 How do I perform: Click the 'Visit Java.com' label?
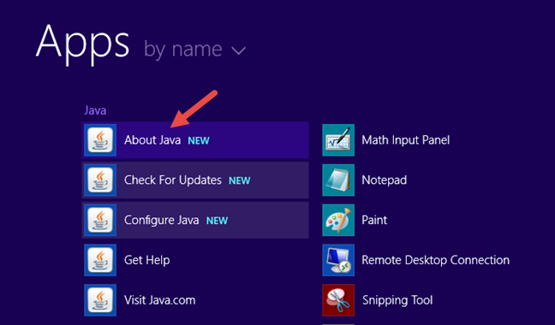[159, 300]
